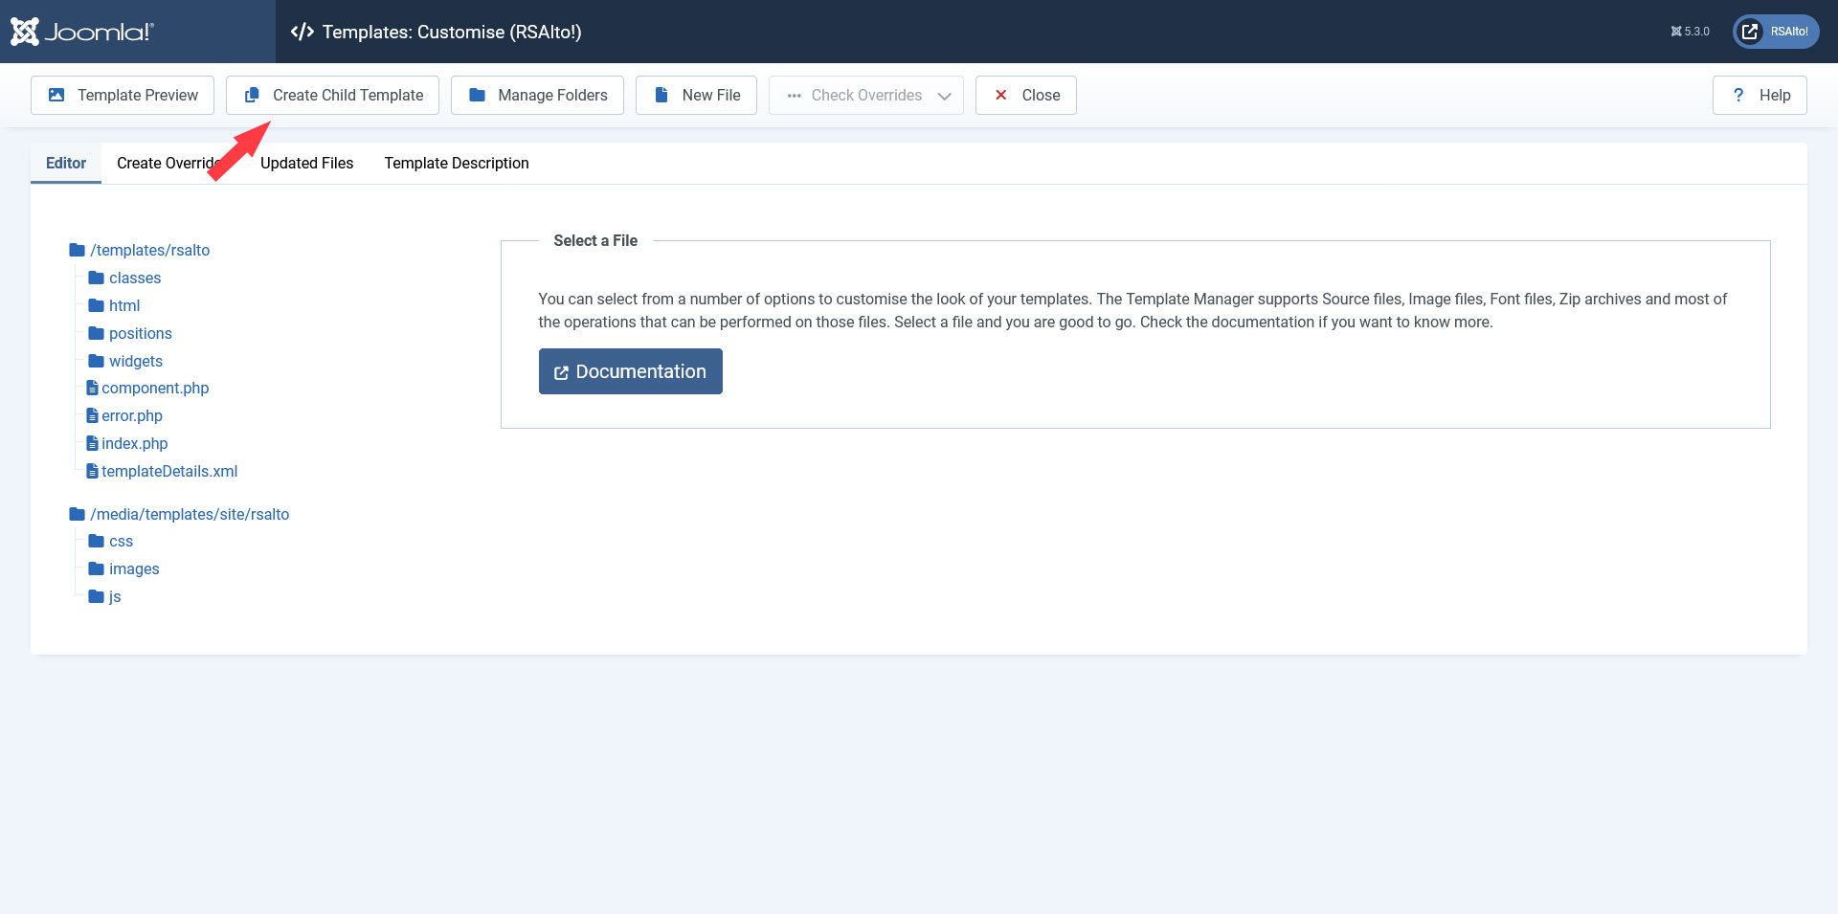Screen dimensions: 1838x914
Task: Open templateDetails.xml file
Action: (169, 471)
